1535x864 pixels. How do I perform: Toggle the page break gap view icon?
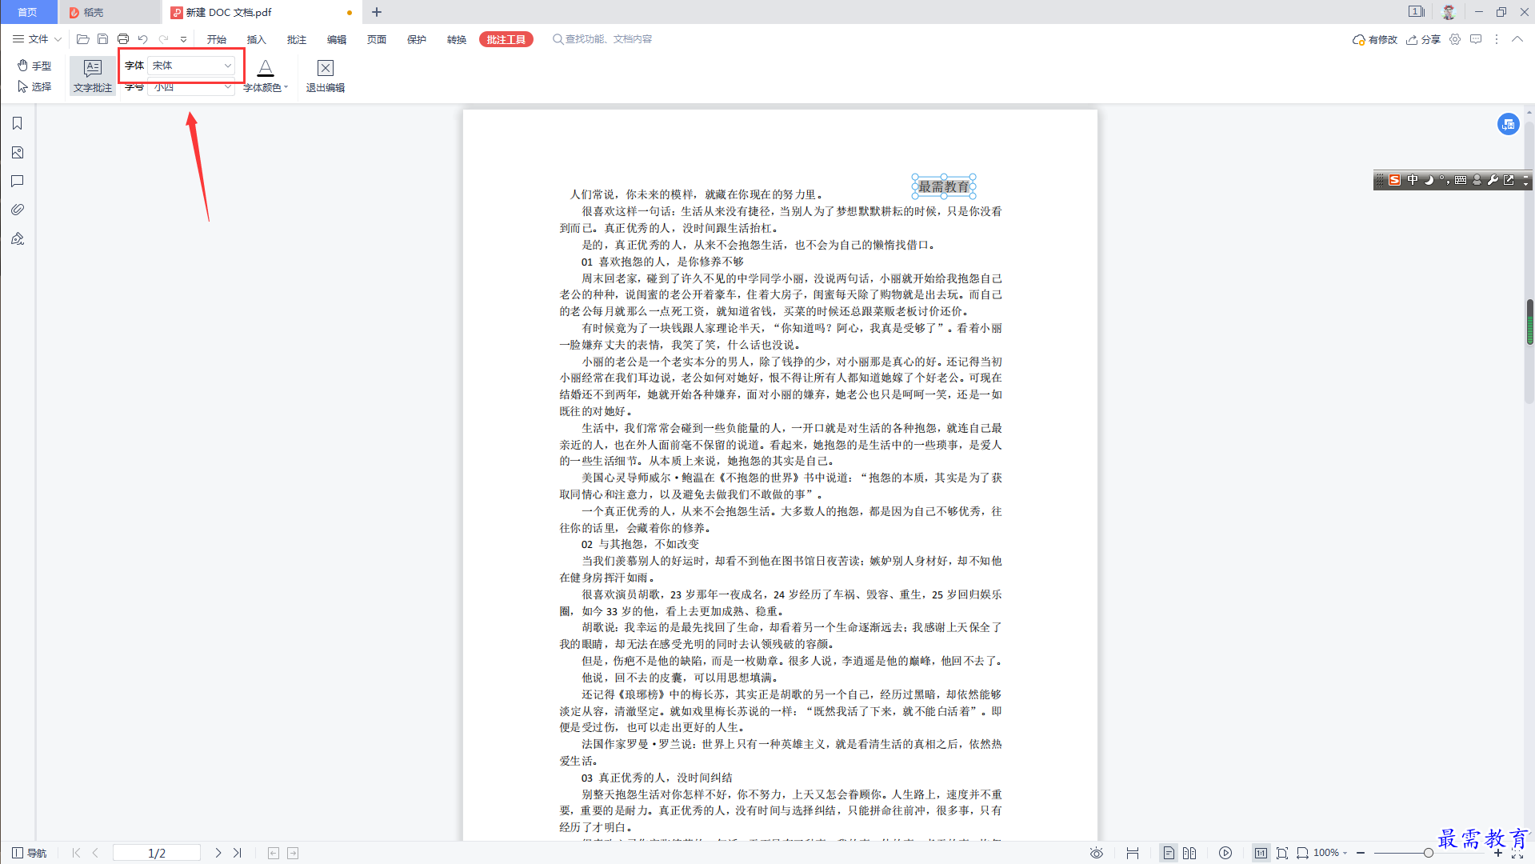click(x=1133, y=853)
